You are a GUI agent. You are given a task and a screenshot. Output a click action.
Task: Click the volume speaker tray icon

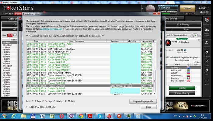click(191, 116)
